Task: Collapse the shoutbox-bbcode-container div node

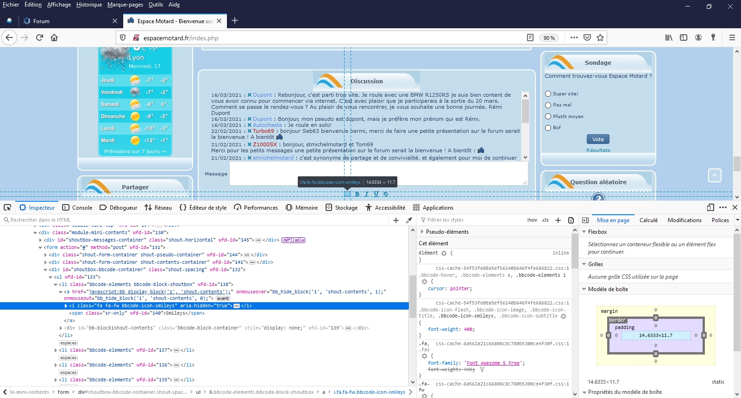Action: (x=45, y=270)
